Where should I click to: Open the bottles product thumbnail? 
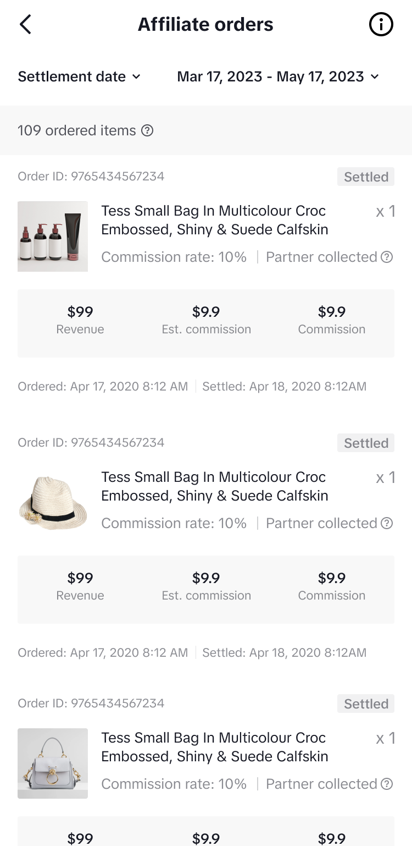coord(53,237)
